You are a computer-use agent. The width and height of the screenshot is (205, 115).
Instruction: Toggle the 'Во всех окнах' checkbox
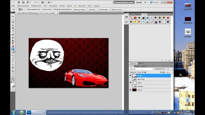(x=42, y=9)
